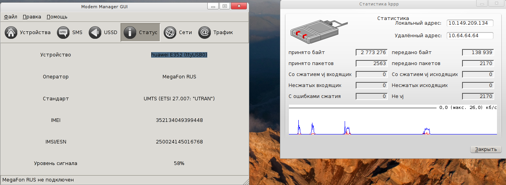Click the Оператор label
Viewport: 506px width, 185px height.
click(x=56, y=76)
